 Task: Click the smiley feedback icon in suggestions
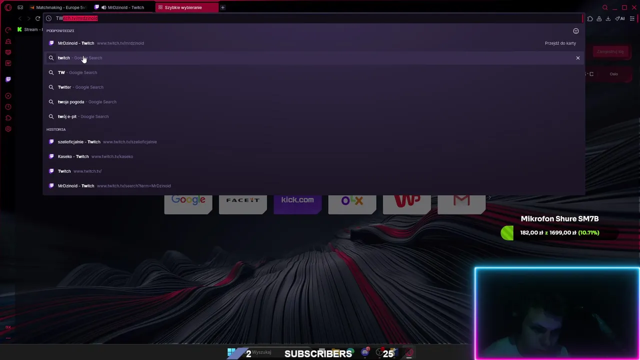576,31
